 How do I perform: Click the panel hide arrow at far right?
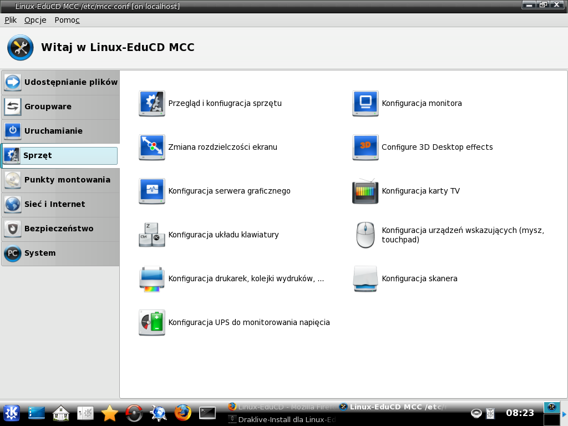564,414
